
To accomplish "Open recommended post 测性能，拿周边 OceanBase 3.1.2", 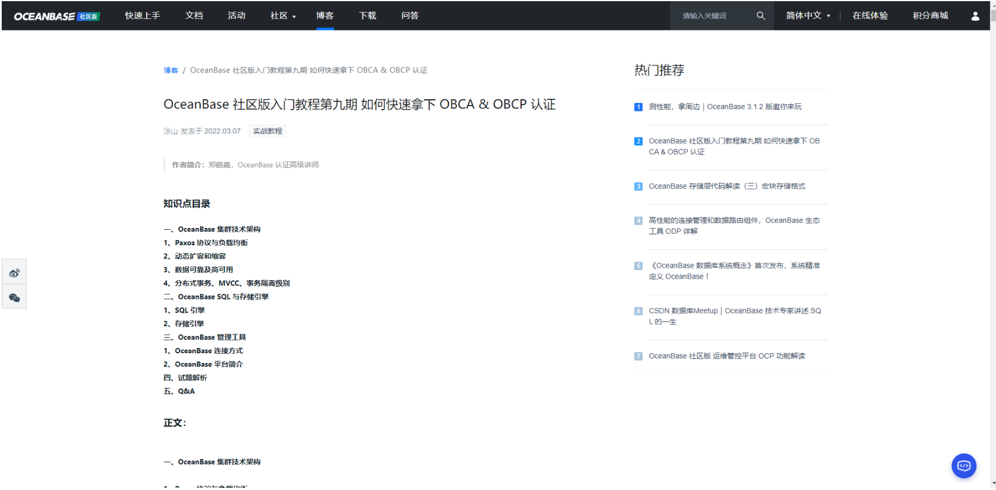I will coord(725,107).
